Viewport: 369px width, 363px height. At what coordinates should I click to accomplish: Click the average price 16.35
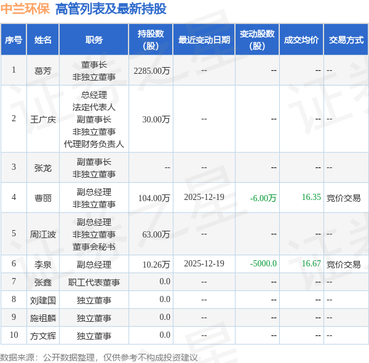(x=311, y=197)
